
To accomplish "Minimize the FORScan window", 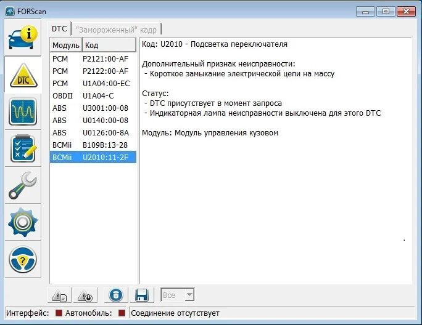I will [365, 12].
